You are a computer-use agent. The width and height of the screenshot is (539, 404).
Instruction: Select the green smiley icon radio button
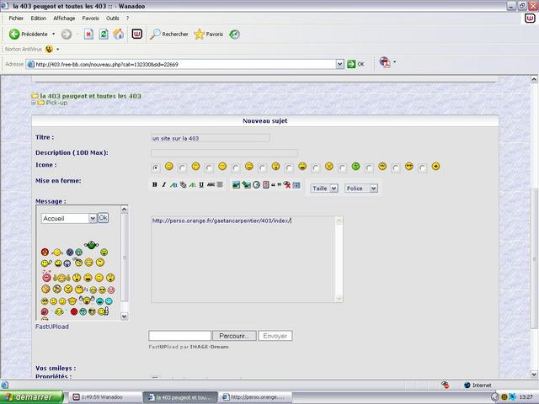click(x=343, y=167)
